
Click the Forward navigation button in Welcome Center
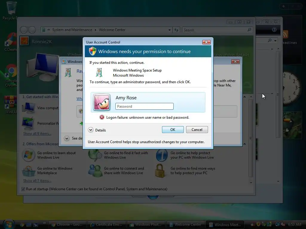click(x=32, y=30)
